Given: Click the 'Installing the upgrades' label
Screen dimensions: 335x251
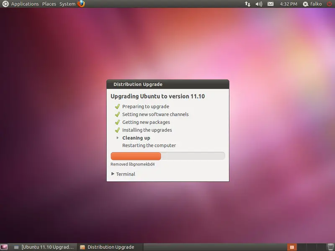Looking at the screenshot, I should 147,130.
